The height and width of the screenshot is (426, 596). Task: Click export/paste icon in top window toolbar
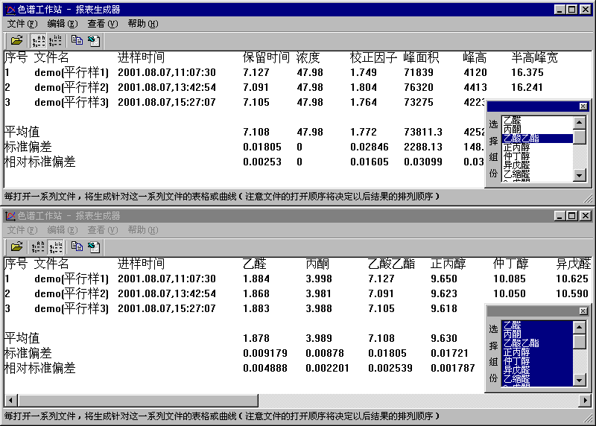point(94,41)
